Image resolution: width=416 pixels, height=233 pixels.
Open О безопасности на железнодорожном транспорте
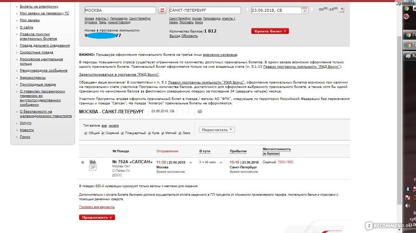[x=46, y=114]
